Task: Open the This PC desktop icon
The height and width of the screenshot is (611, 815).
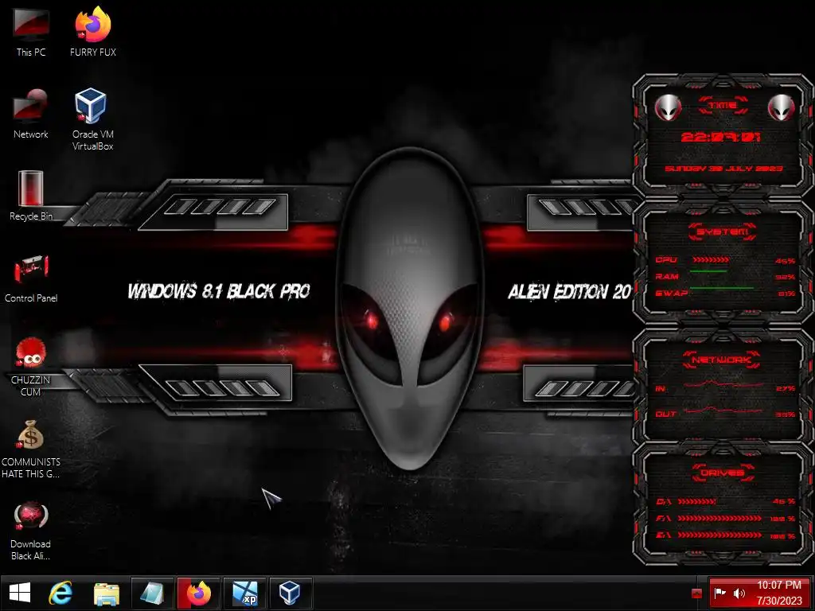Action: (31, 32)
